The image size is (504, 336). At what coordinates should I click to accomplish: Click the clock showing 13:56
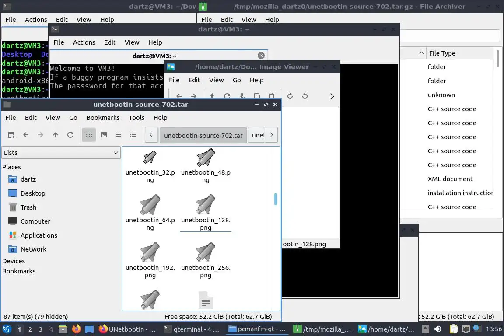point(493,329)
